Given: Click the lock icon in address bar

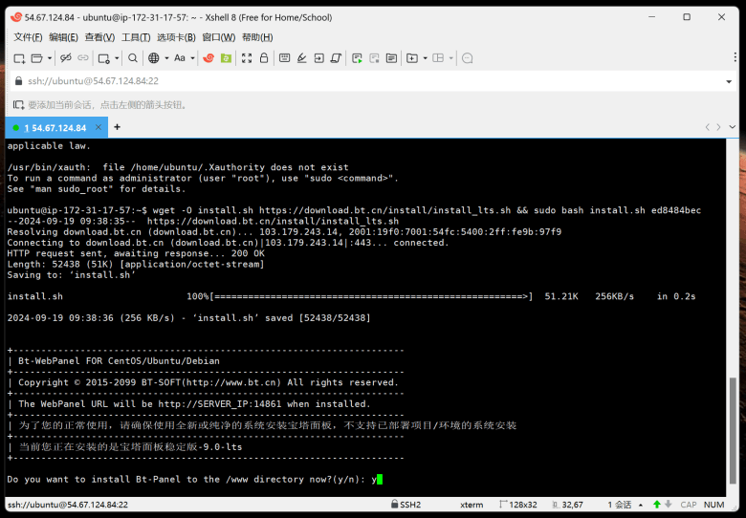Looking at the screenshot, I should point(18,81).
